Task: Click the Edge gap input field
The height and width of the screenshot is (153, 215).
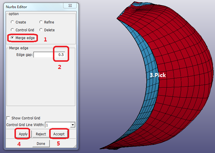Action: [49, 55]
